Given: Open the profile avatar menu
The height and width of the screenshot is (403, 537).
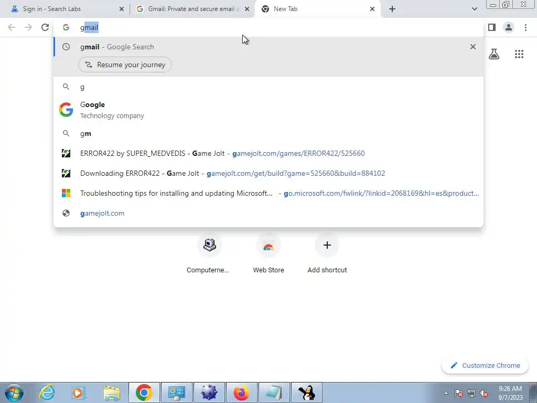Looking at the screenshot, I should (x=509, y=27).
